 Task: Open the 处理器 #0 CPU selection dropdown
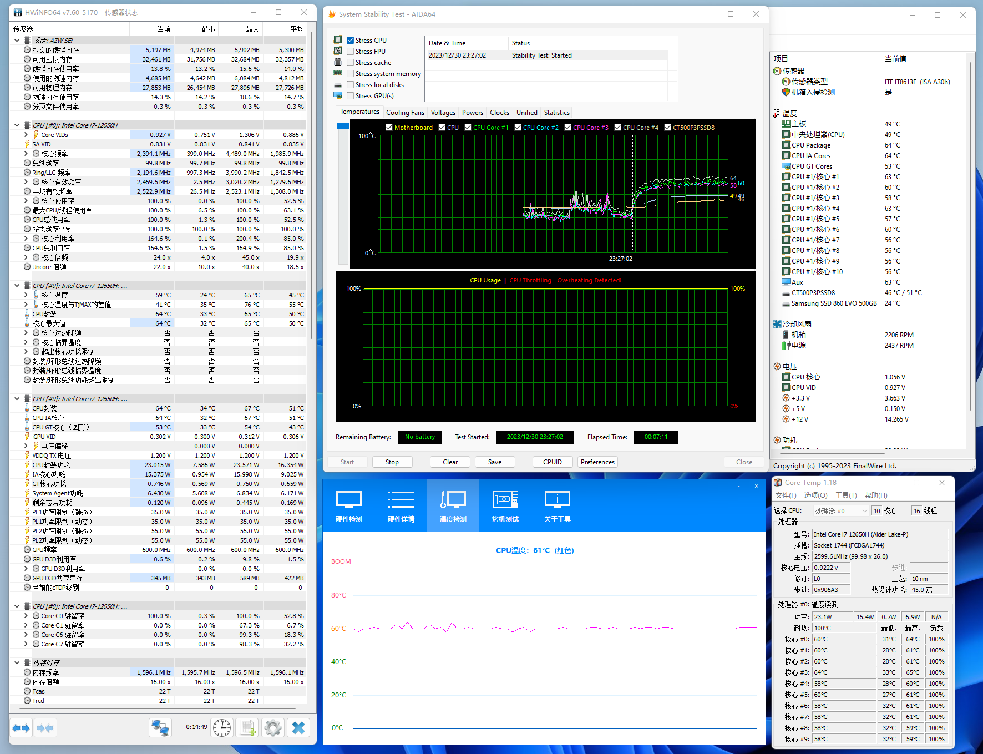[x=840, y=511]
